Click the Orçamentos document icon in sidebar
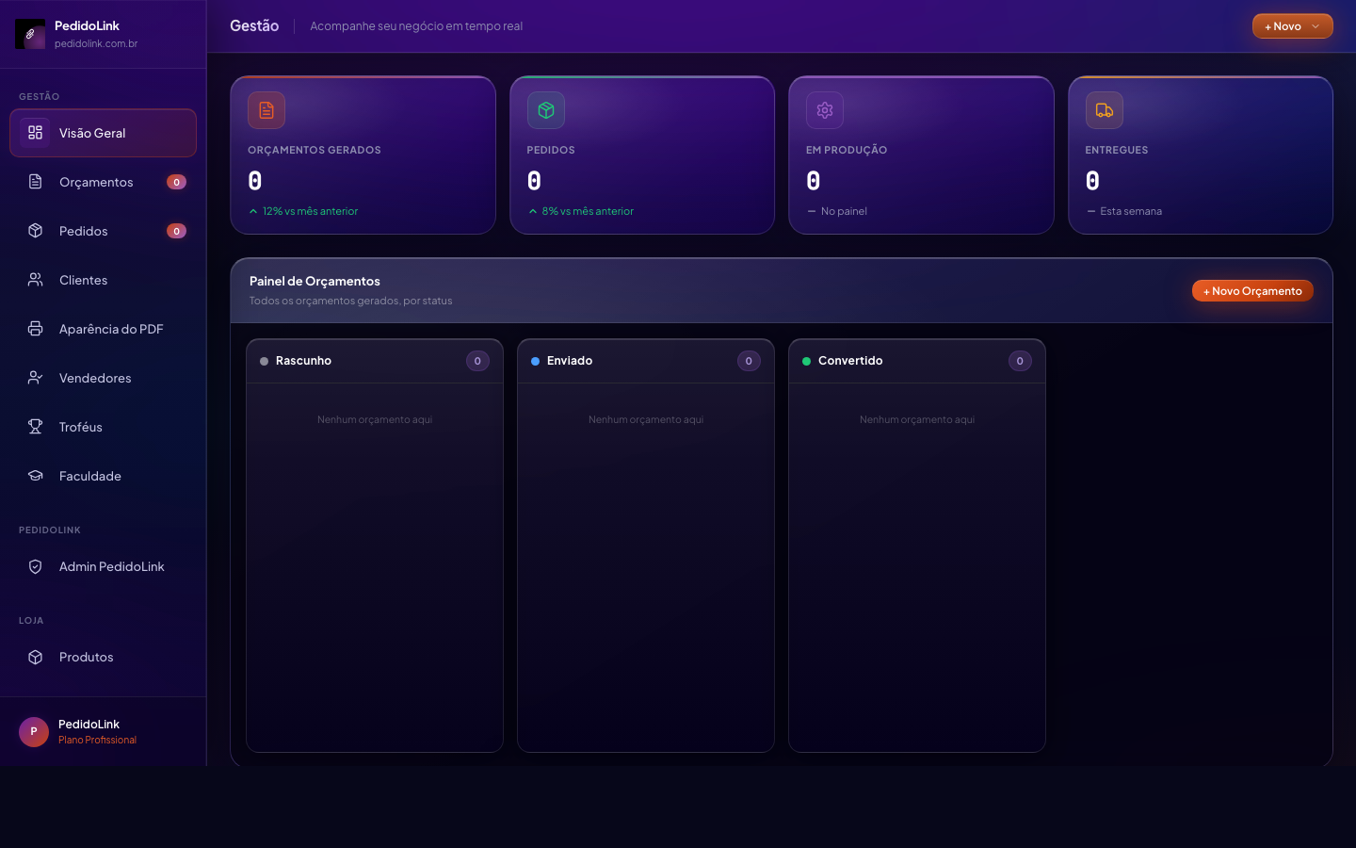Viewport: 1356px width, 848px height. [x=35, y=182]
